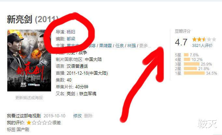Select the second star in my rating

point(34,123)
